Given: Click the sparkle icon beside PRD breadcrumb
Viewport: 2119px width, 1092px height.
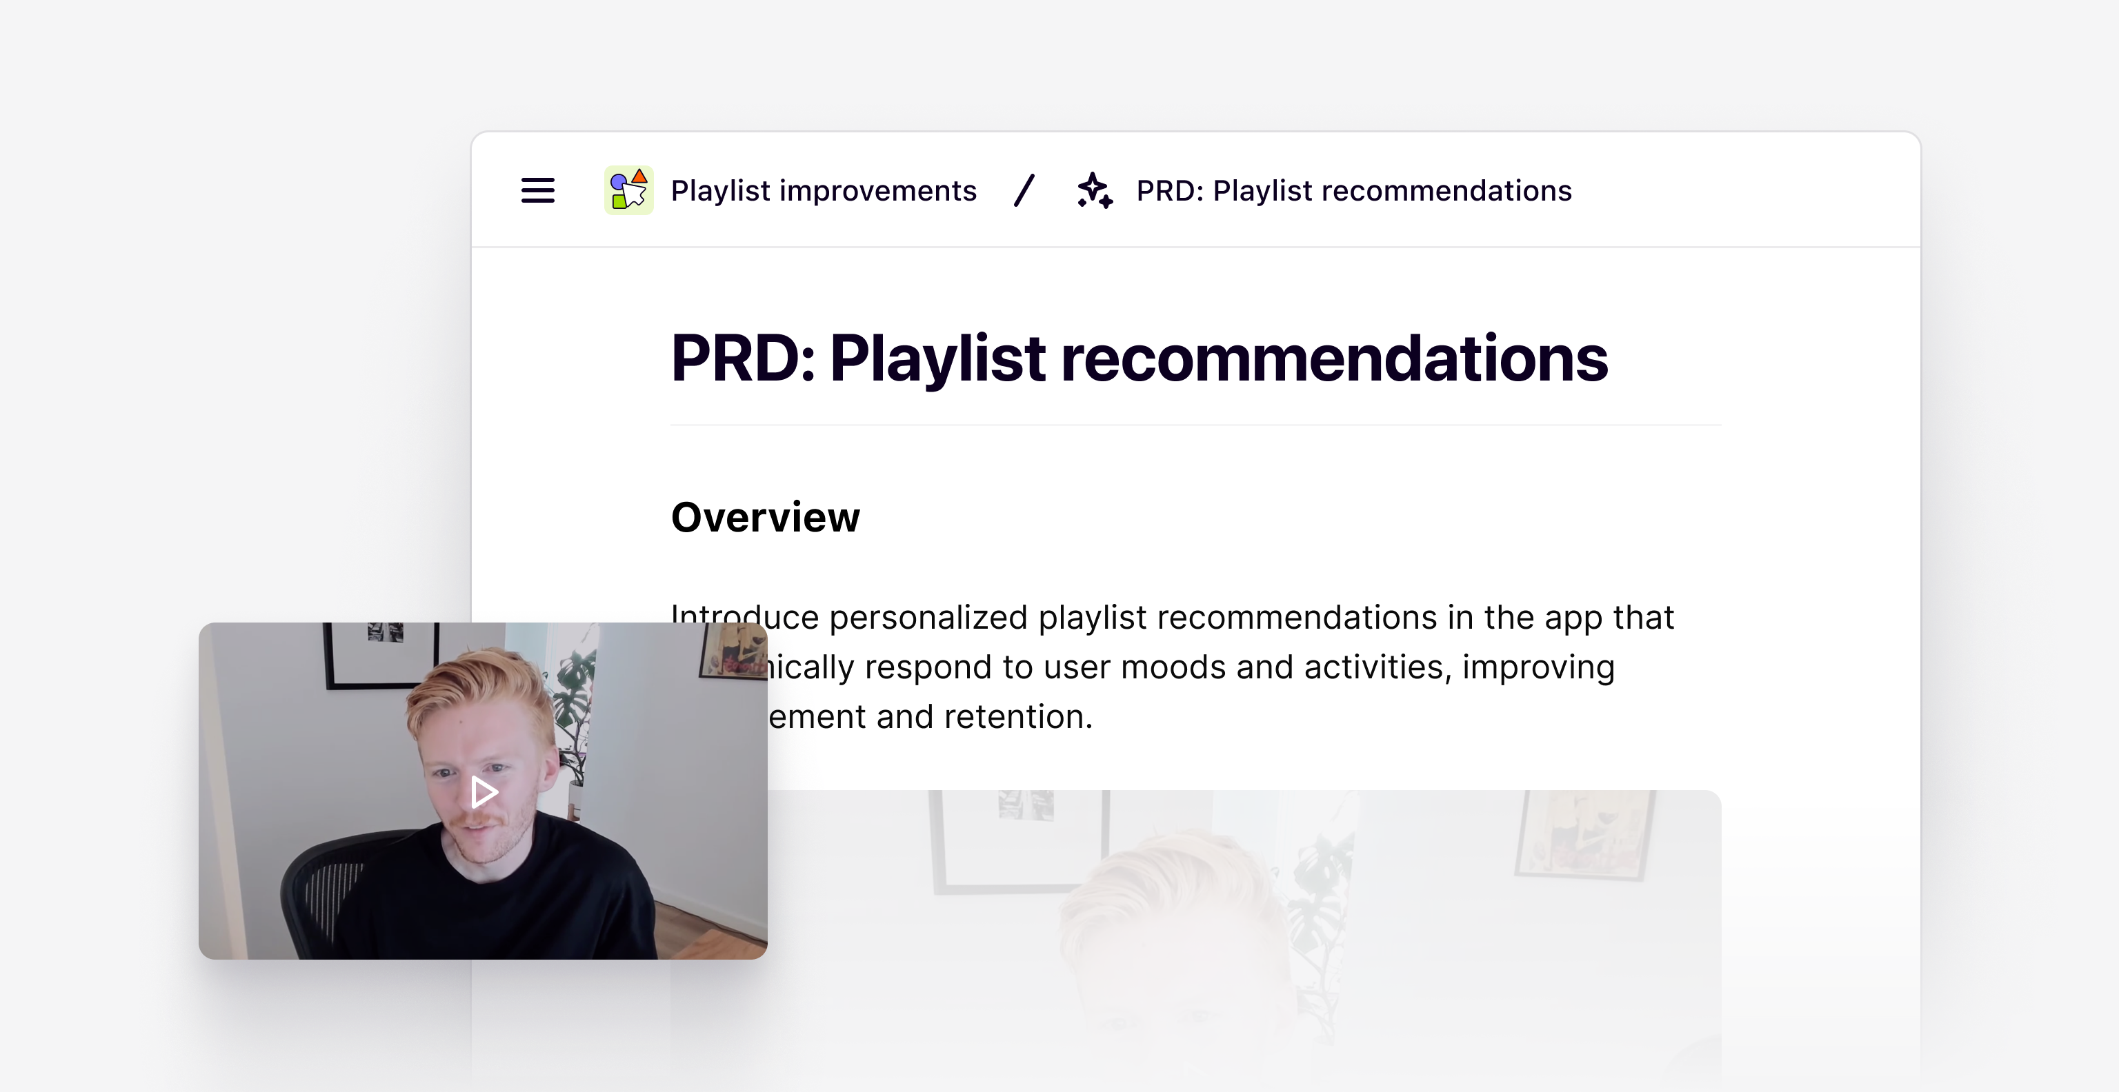Looking at the screenshot, I should 1095,190.
